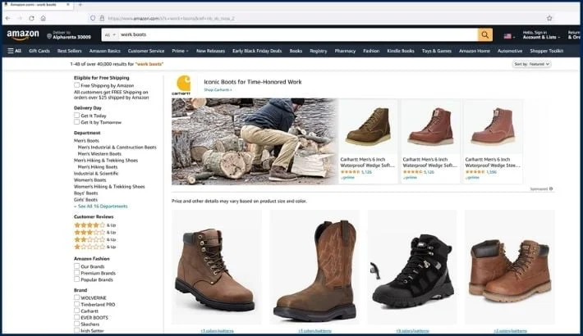This screenshot has width=583, height=336.
Task: Click the search input field
Action: (x=297, y=35)
